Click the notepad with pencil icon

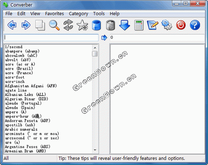(153, 25)
